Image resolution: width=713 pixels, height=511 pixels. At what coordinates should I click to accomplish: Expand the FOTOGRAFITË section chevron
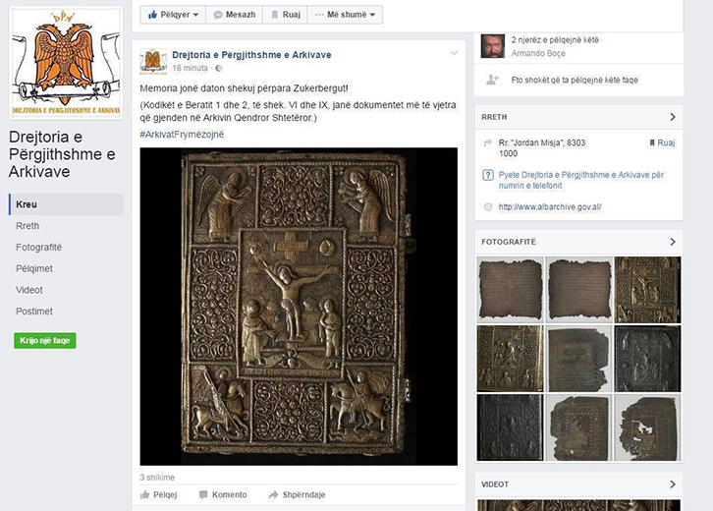pos(673,242)
